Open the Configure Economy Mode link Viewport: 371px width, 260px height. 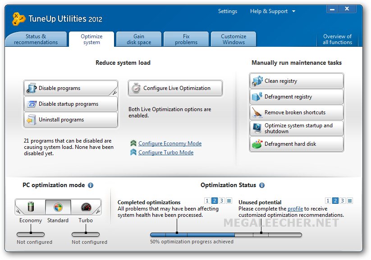pyautogui.click(x=170, y=143)
